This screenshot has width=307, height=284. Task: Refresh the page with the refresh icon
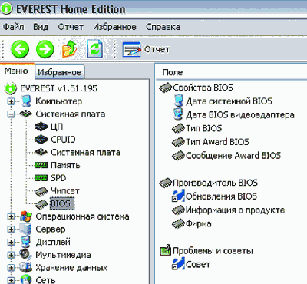[95, 48]
